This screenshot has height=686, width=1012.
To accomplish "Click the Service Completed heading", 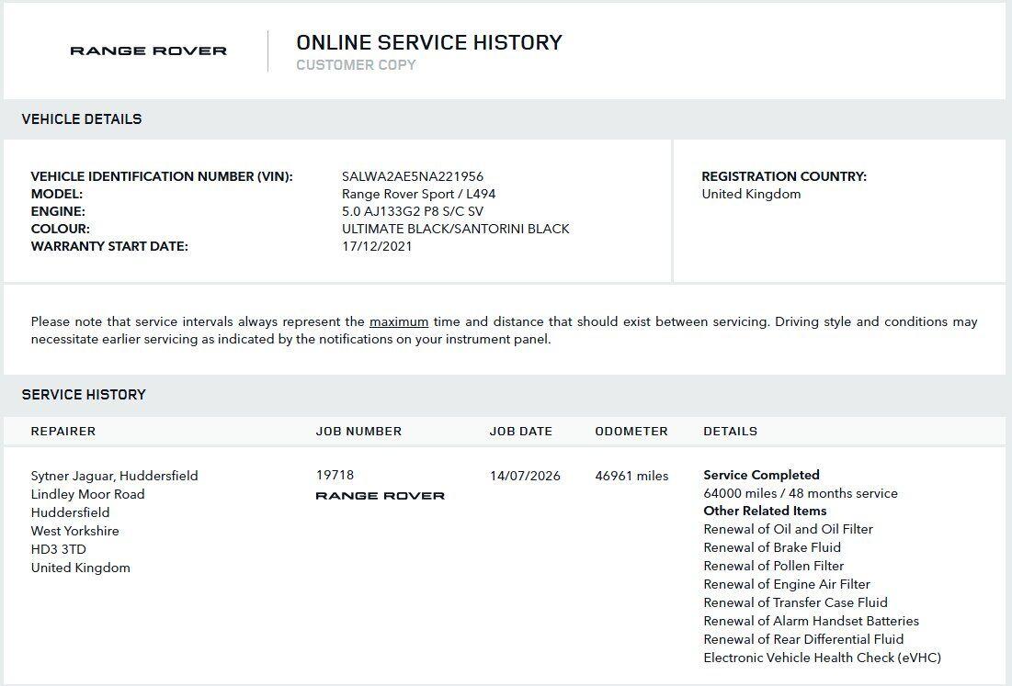I will [x=762, y=475].
